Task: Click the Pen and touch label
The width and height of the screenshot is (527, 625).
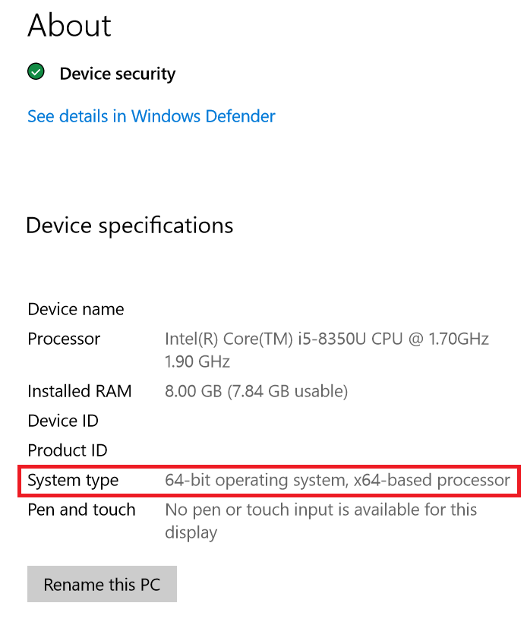Action: pos(81,510)
